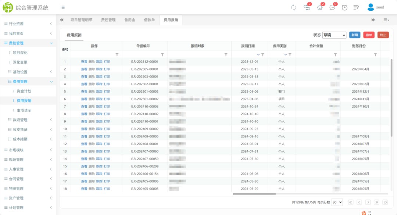Click the horizontal scrollbar below the table
The width and height of the screenshot is (397, 215).
[x=254, y=194]
